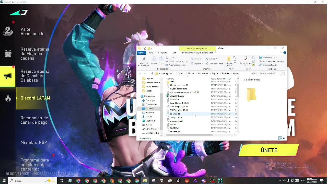Select the BloodStrike.exe file
Viewport: 327px width, 184px height.
tap(177, 96)
